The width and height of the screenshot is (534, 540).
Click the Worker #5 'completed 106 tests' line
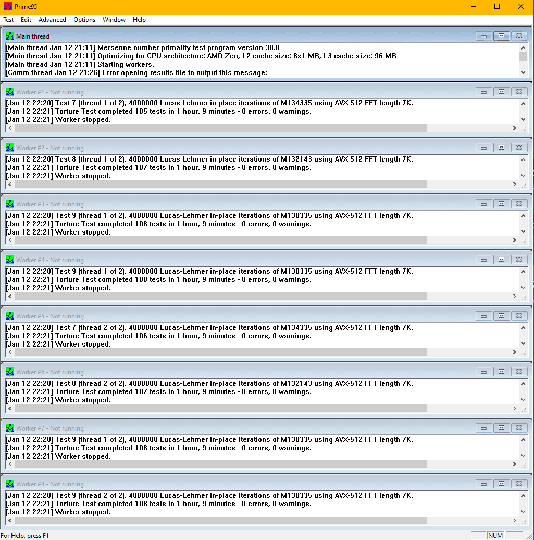(x=159, y=336)
